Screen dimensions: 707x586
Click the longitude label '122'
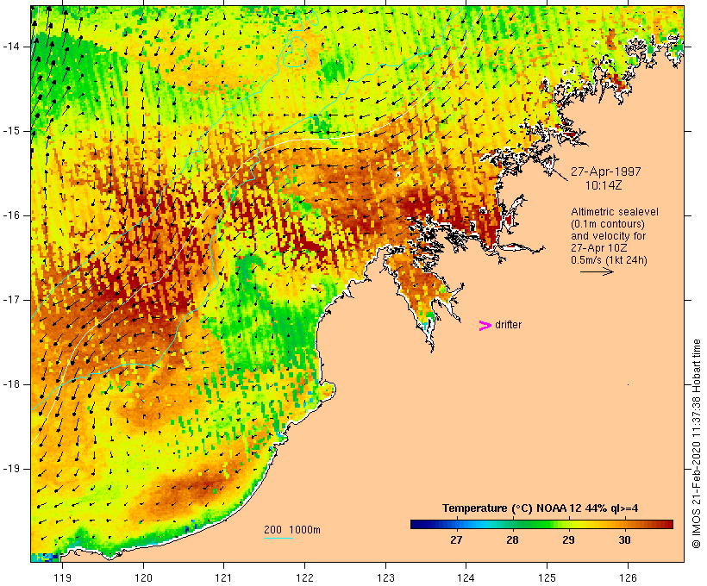click(305, 577)
